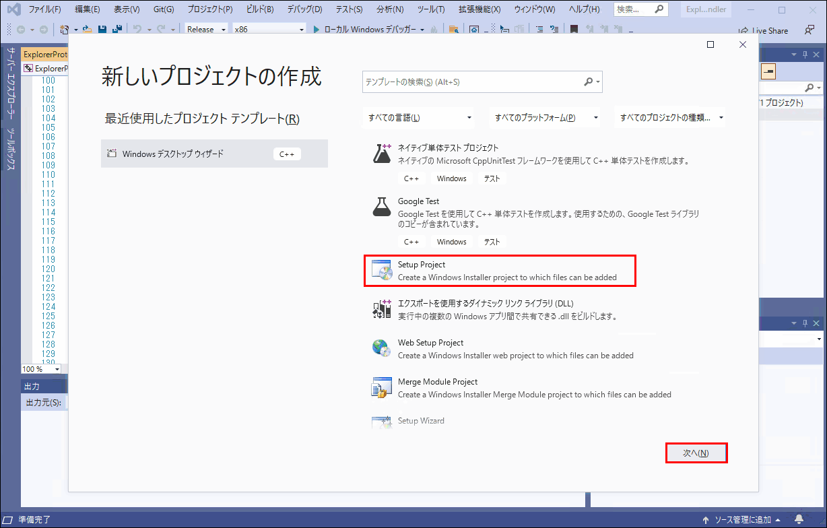
Task: Click the Live Share icon
Action: [x=743, y=30]
